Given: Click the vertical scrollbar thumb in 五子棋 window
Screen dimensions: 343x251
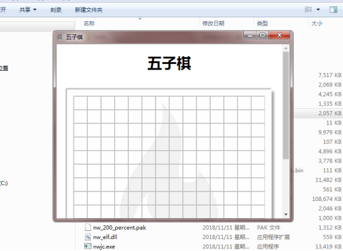Looking at the screenshot, I should pos(286,105).
